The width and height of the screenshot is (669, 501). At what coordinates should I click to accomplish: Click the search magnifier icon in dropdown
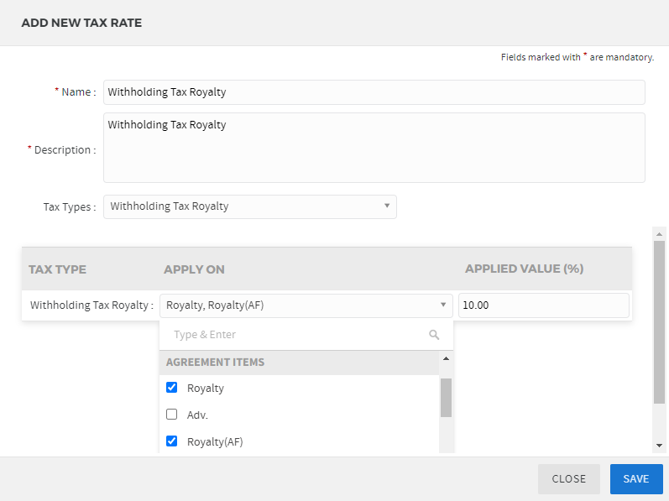(434, 335)
